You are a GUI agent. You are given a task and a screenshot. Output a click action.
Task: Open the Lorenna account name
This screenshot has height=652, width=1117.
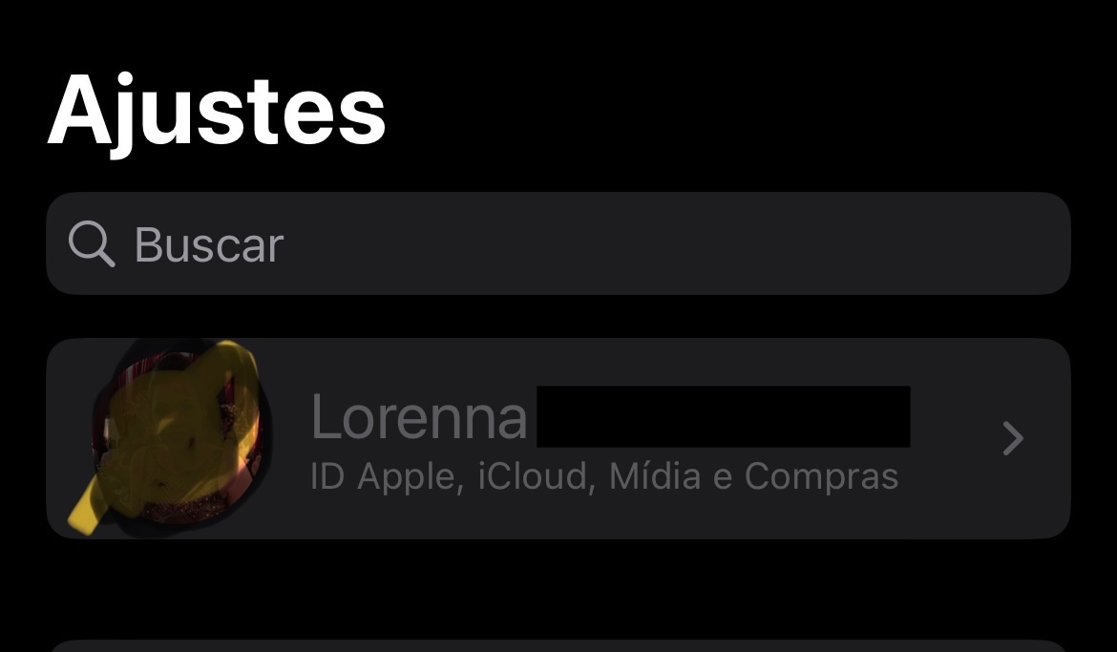point(419,417)
